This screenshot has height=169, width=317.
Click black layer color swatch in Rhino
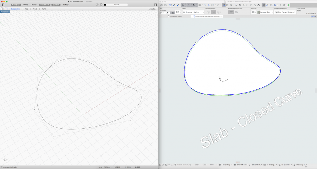tap(105, 5)
